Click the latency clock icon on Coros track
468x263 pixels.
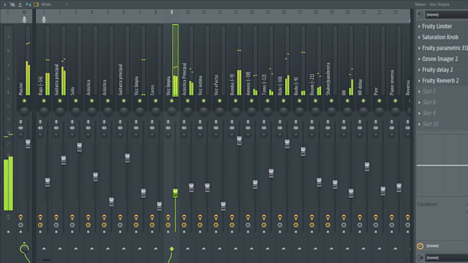click(x=152, y=225)
